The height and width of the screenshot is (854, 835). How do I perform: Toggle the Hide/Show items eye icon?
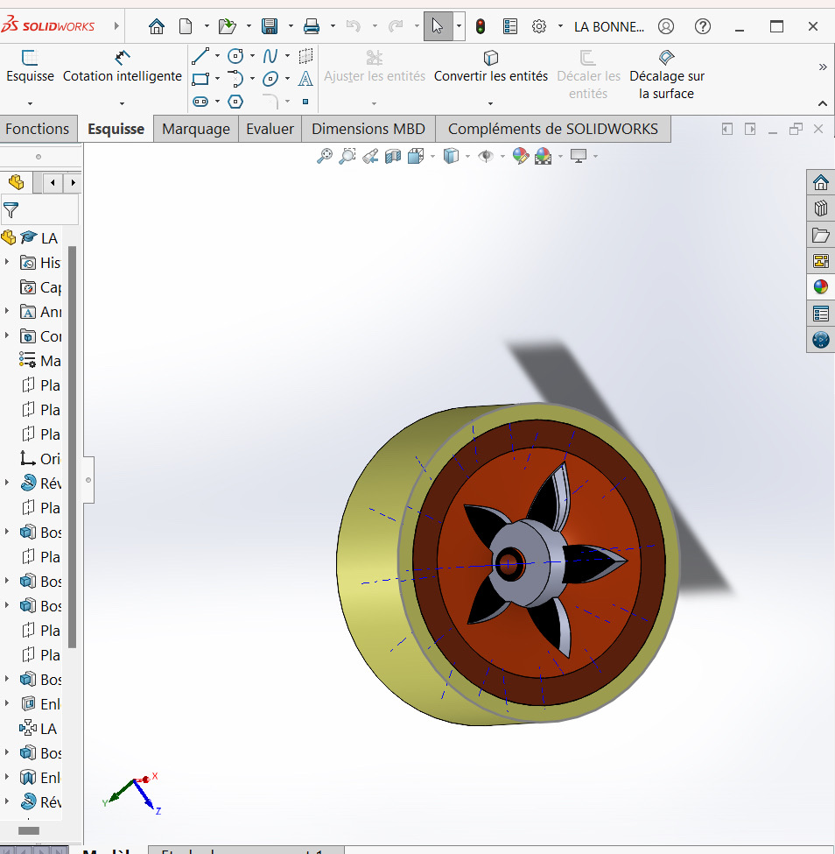(486, 156)
